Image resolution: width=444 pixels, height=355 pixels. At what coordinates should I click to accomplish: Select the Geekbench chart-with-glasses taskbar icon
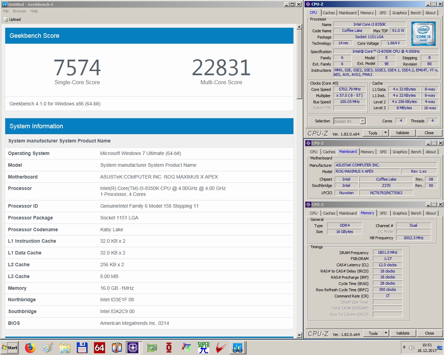pos(238,347)
